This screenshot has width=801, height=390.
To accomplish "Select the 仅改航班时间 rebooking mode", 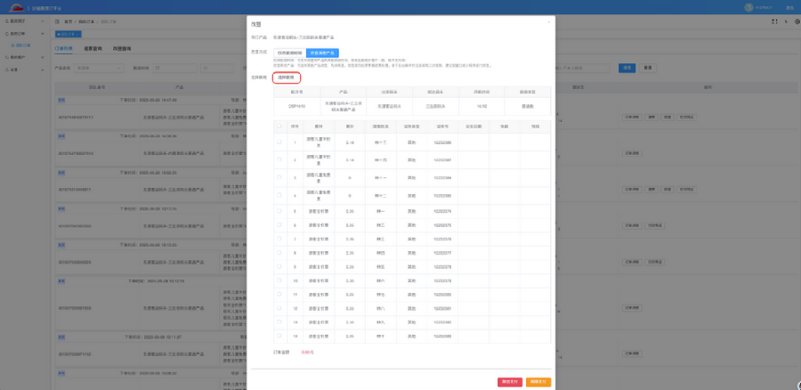I will click(x=289, y=53).
